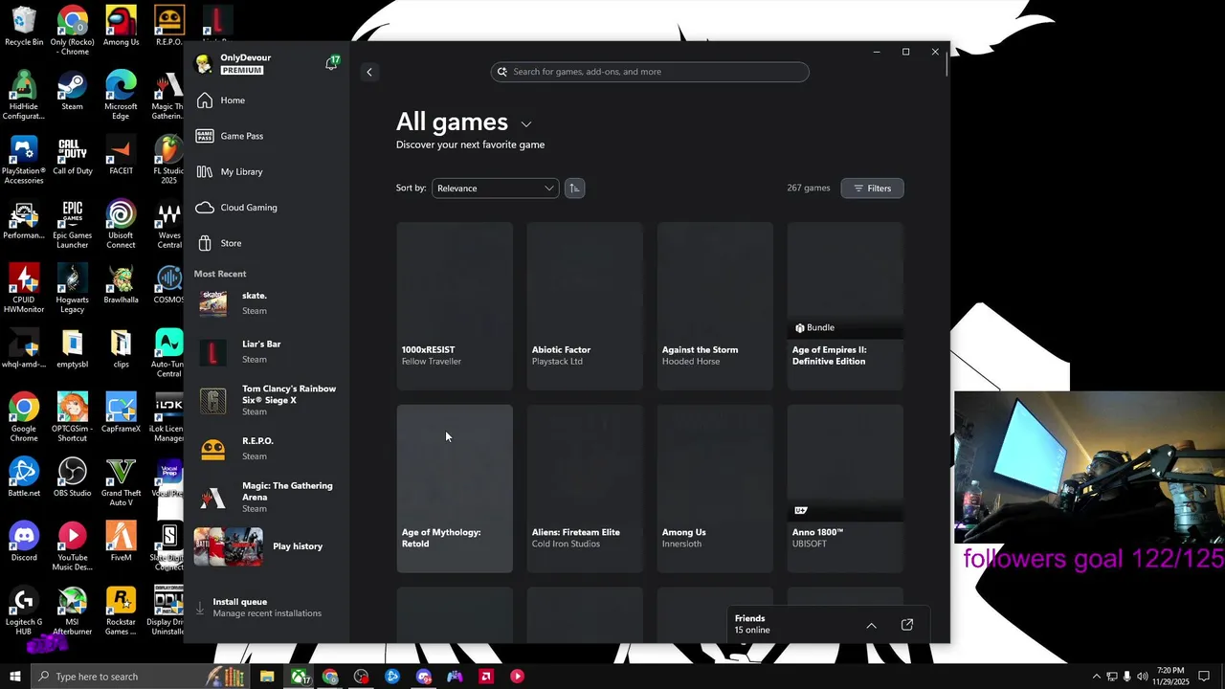The height and width of the screenshot is (689, 1225).
Task: Open the Xbox app taskbar icon
Action: pyautogui.click(x=300, y=677)
